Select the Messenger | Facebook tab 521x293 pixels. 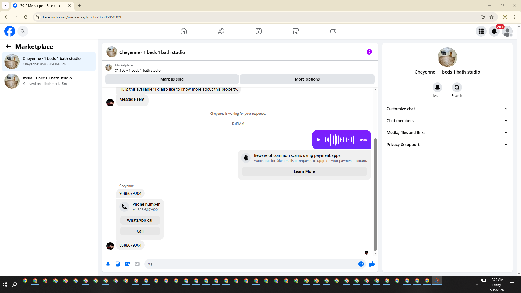42,5
